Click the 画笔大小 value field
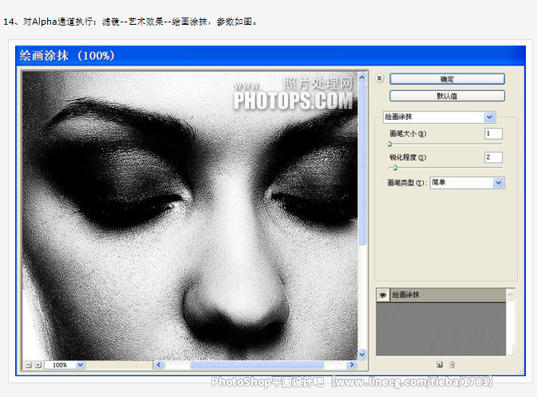Image resolution: width=537 pixels, height=397 pixels. tap(493, 133)
